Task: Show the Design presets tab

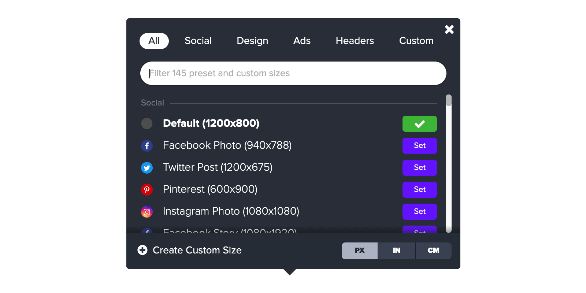Action: (252, 41)
